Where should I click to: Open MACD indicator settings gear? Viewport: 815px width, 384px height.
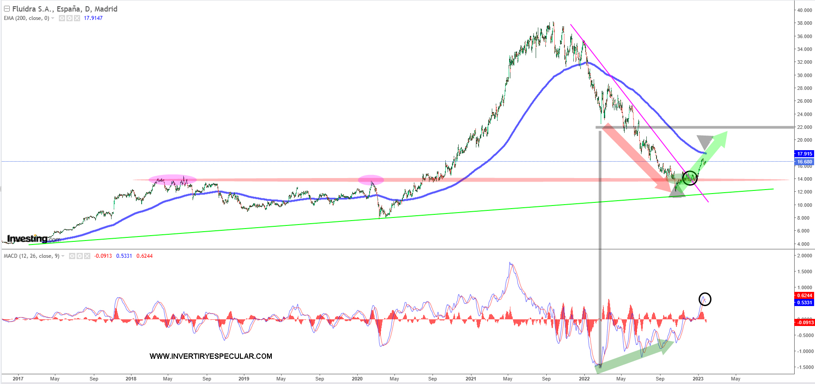pyautogui.click(x=80, y=256)
